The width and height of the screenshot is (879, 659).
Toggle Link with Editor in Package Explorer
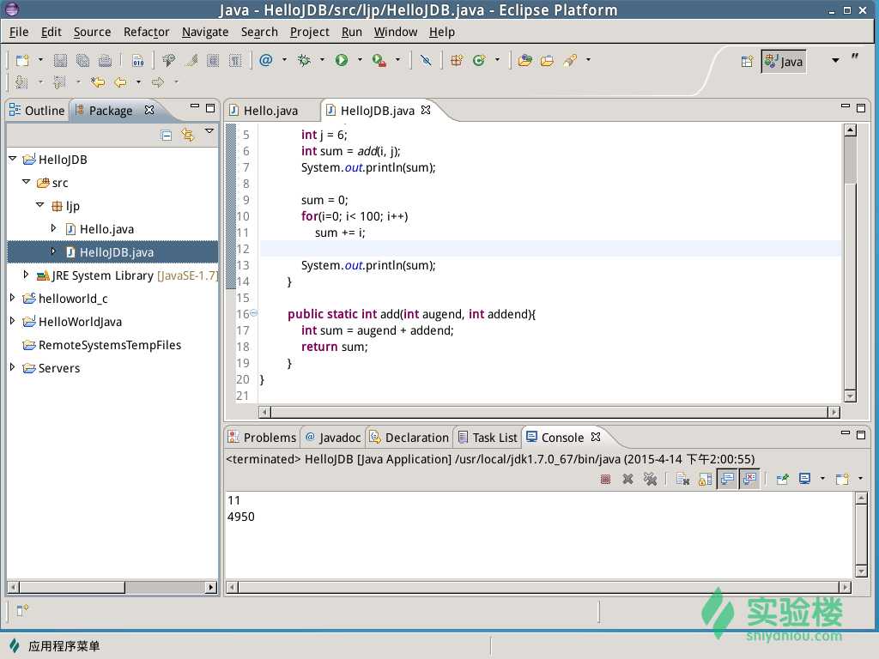[x=187, y=135]
